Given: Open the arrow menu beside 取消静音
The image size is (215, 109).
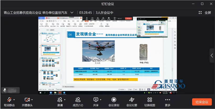Looking at the screenshot, I should point(14,100).
